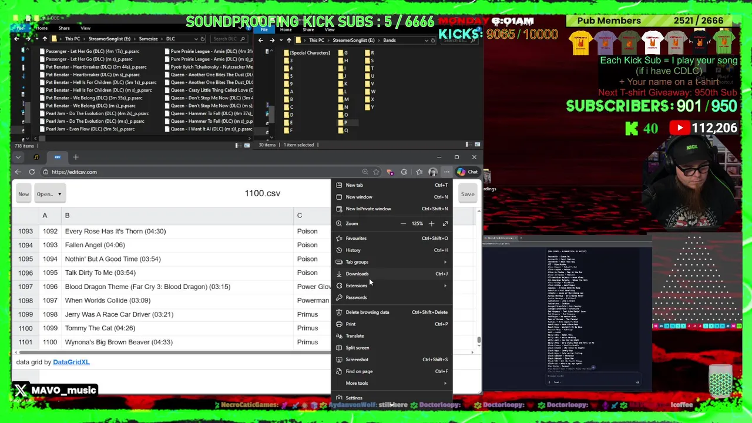Open Favourites from the menu
This screenshot has height=423, width=752.
tap(392, 238)
